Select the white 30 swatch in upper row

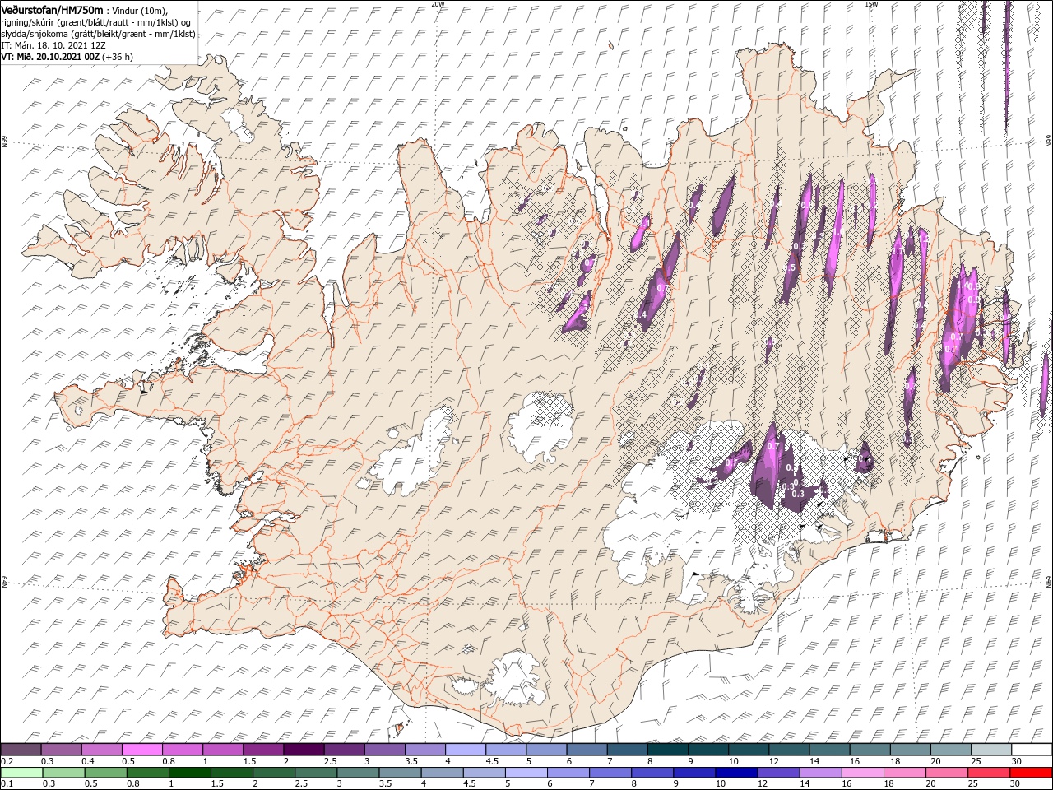[1032, 750]
